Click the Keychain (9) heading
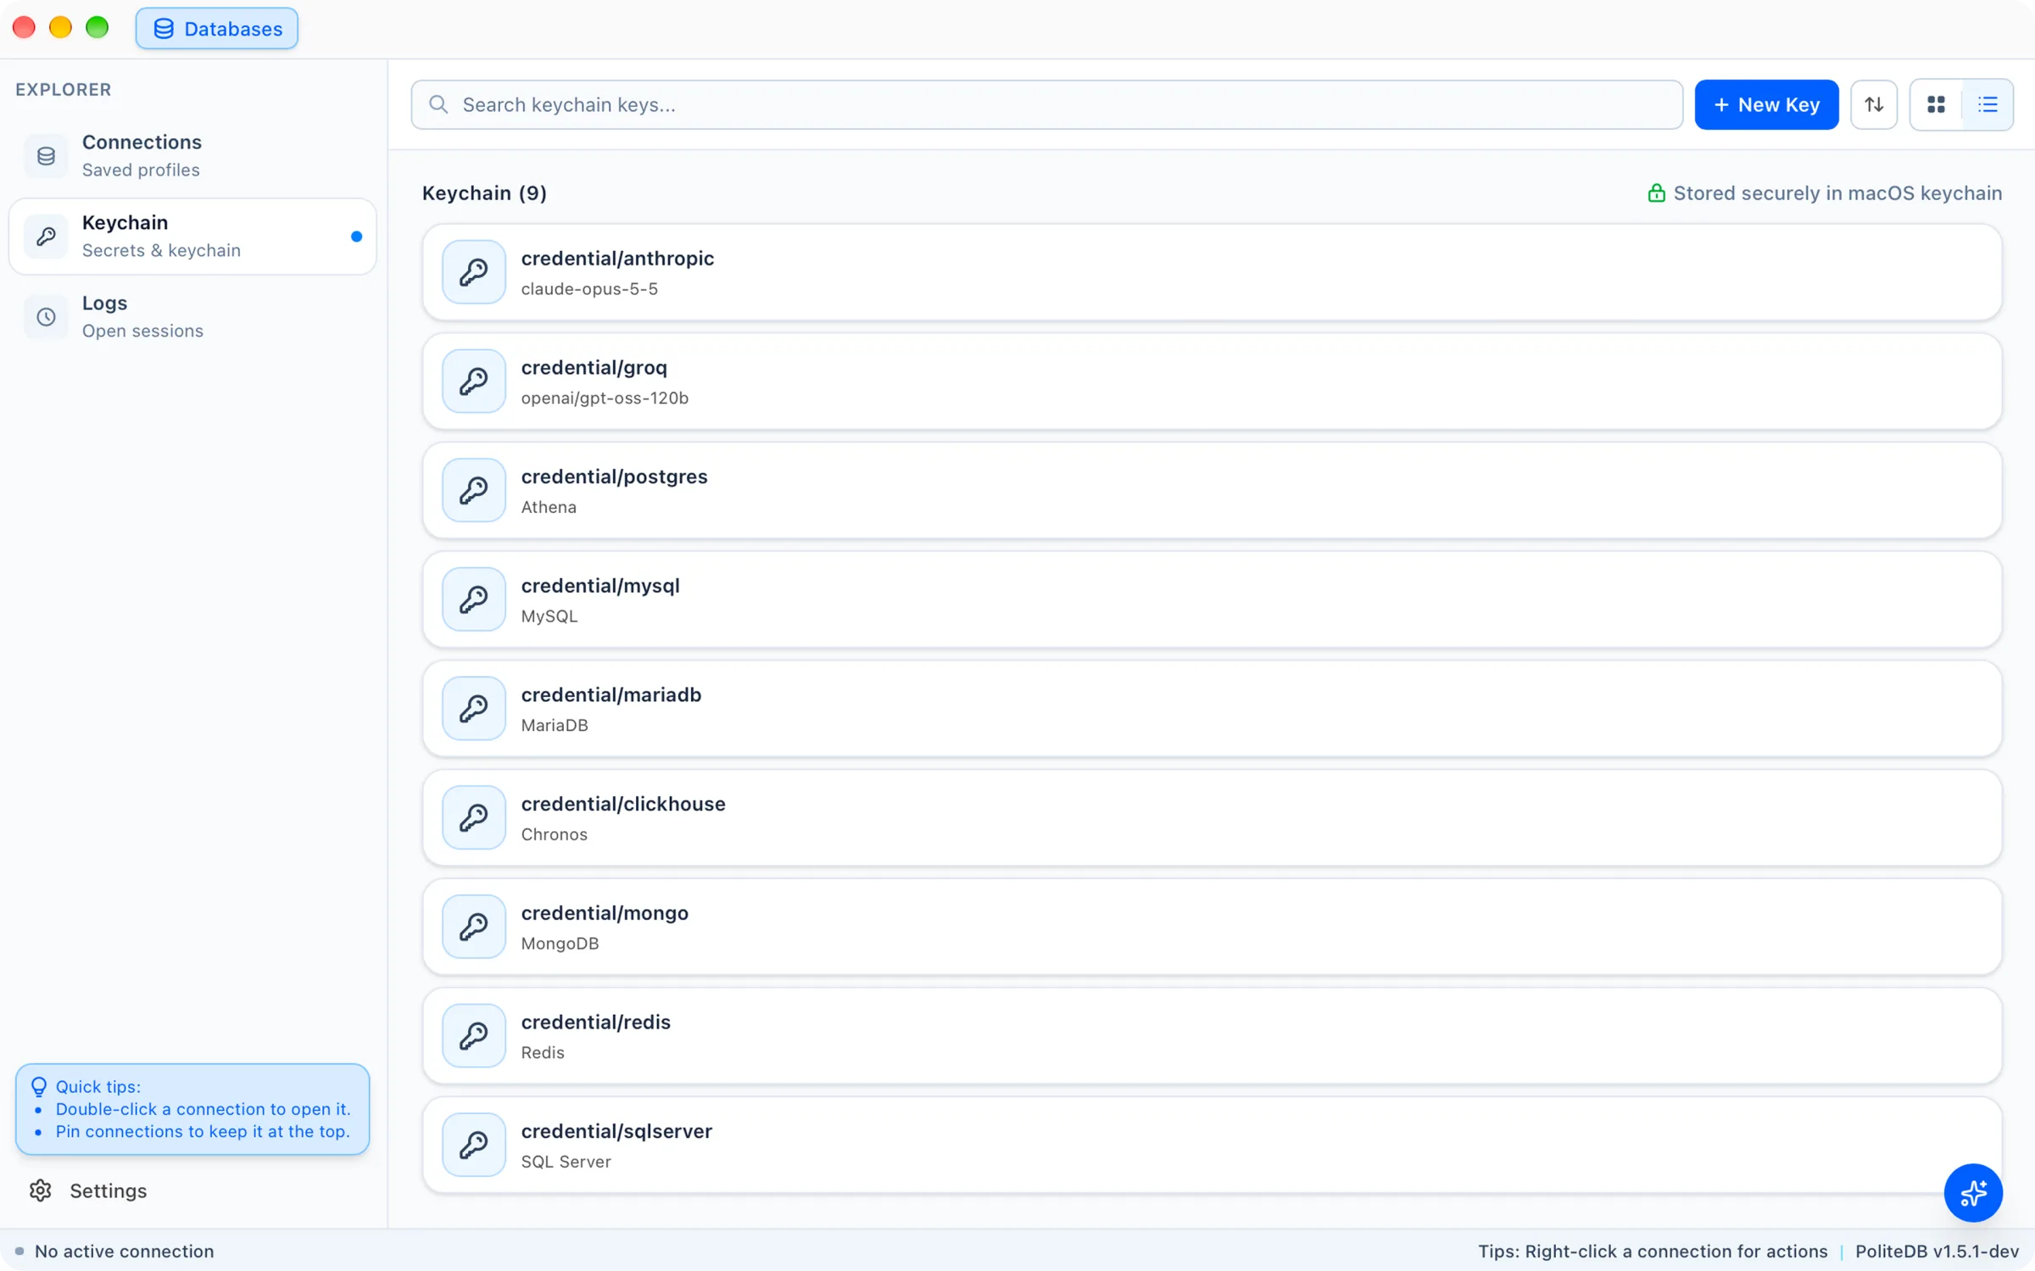This screenshot has width=2035, height=1271. pyautogui.click(x=484, y=193)
